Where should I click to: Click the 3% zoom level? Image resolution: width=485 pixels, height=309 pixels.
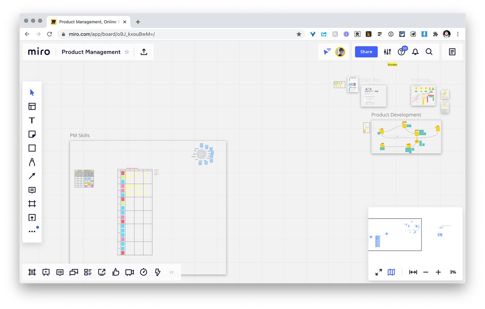tap(453, 272)
